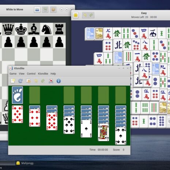Screen dimensions: 170x170
Task: Click the "Moves Left: 20" Mahjongg text
Action: pyautogui.click(x=140, y=17)
